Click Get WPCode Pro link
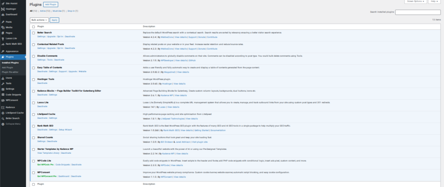This screenshot has width=444, height=187. (45, 165)
